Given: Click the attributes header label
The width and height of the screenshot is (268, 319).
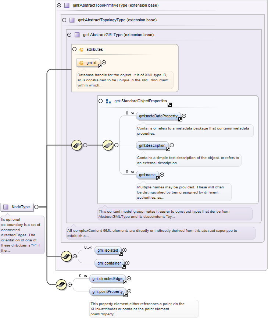Looking at the screenshot, I should click(94, 49).
